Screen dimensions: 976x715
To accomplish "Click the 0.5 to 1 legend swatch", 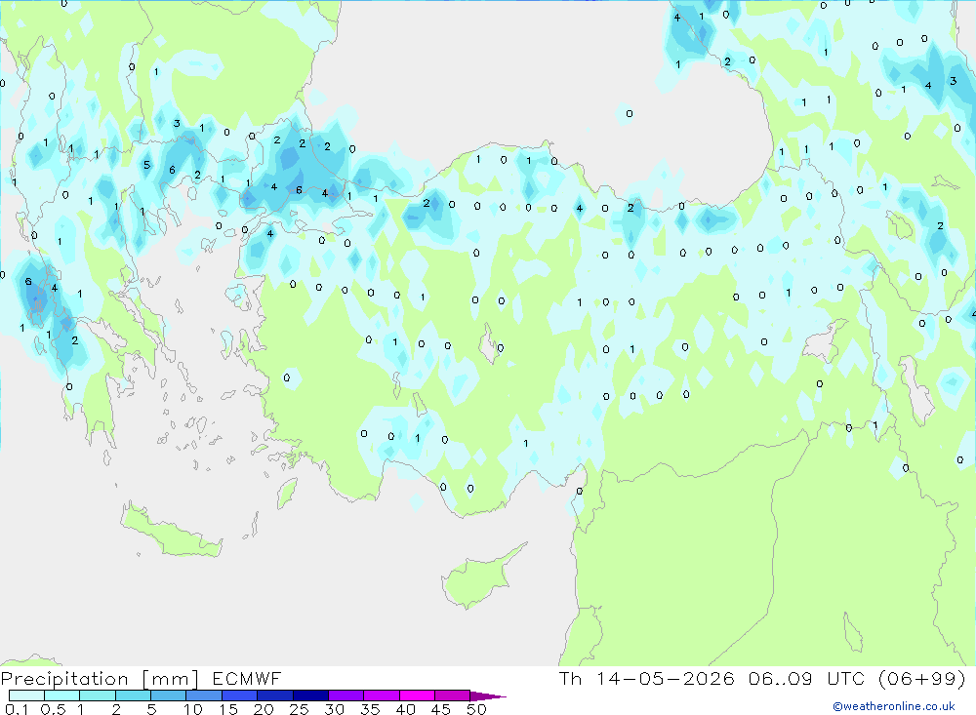I will [x=61, y=695].
